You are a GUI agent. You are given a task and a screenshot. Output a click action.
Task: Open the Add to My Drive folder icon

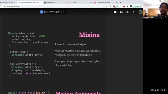coord(115,12)
